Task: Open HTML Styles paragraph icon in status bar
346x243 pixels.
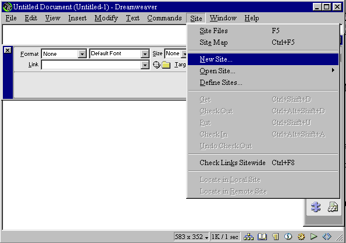Action: [x=275, y=237]
